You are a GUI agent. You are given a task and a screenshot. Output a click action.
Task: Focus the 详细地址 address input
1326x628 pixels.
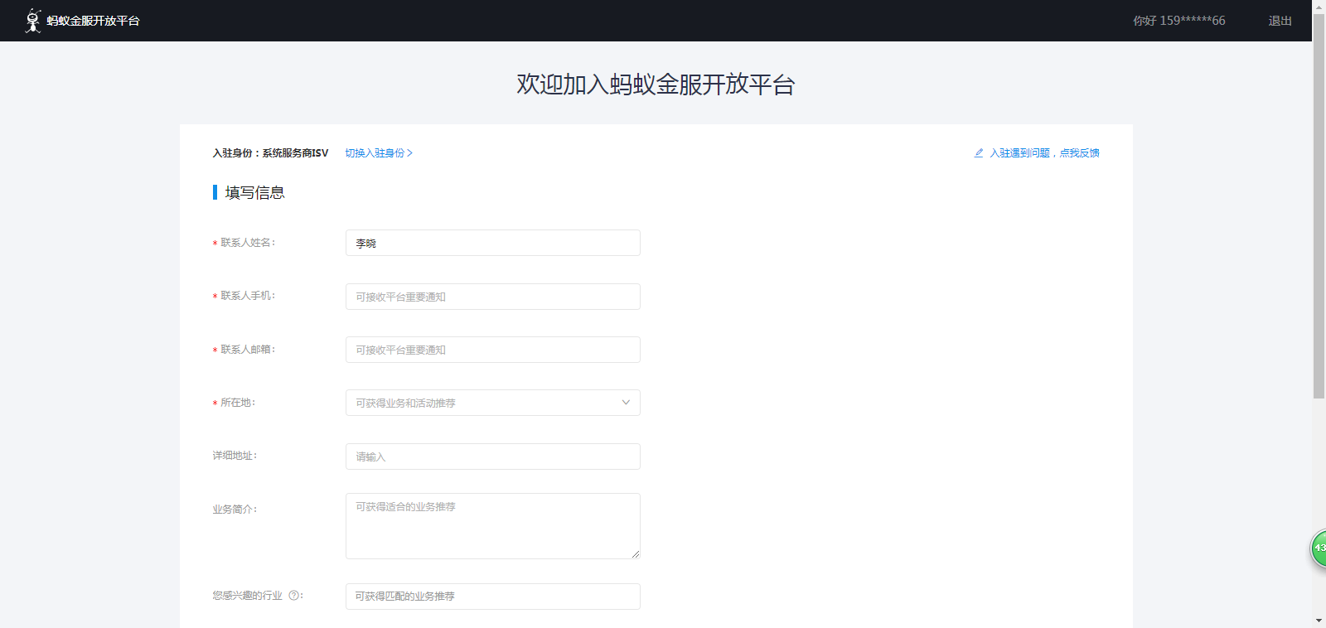click(x=493, y=457)
